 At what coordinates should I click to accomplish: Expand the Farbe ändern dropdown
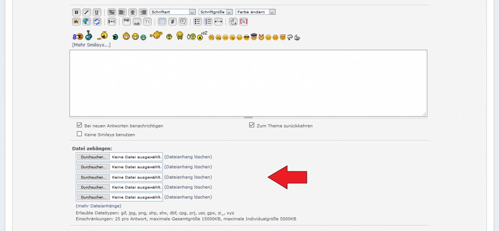click(x=255, y=12)
